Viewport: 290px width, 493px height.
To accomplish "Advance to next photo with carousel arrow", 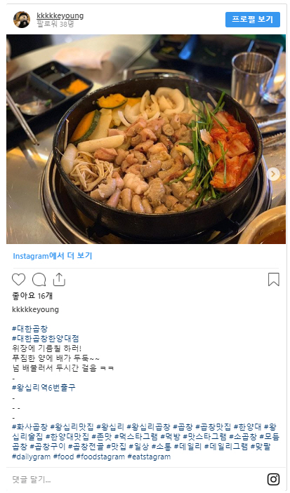I will (x=273, y=173).
